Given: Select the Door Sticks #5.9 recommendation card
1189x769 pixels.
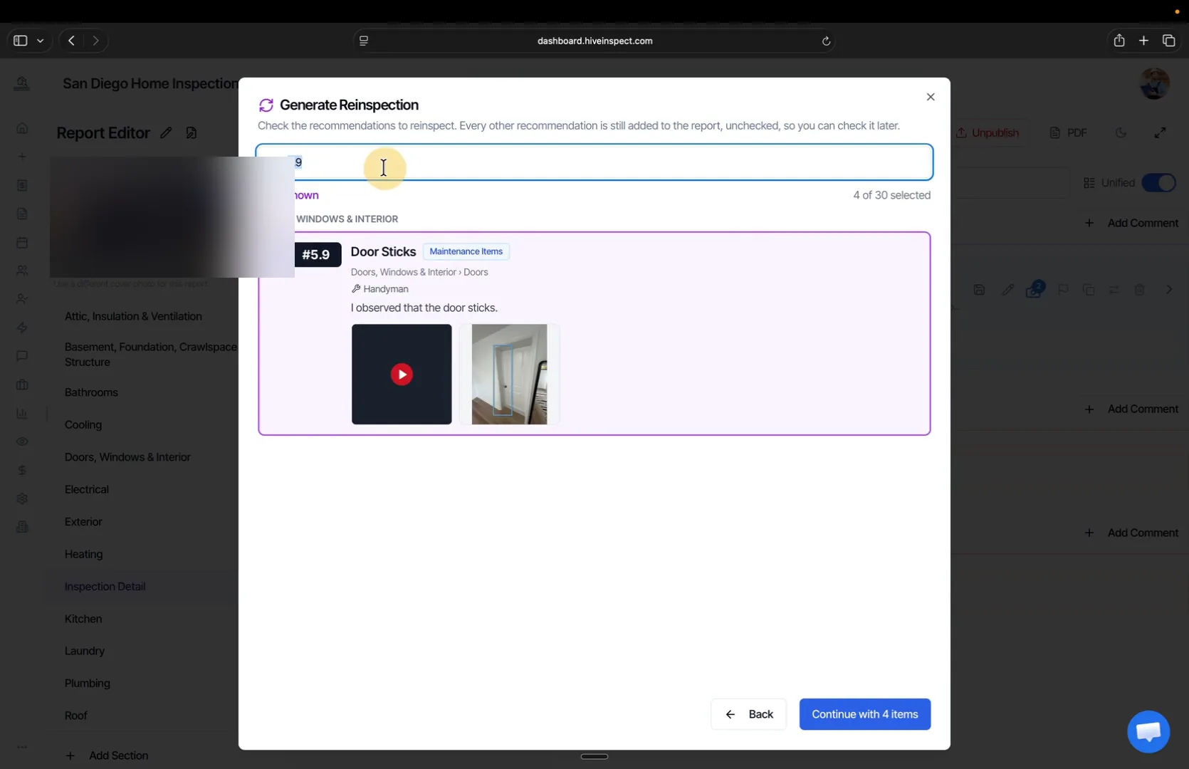Looking at the screenshot, I should (594, 333).
